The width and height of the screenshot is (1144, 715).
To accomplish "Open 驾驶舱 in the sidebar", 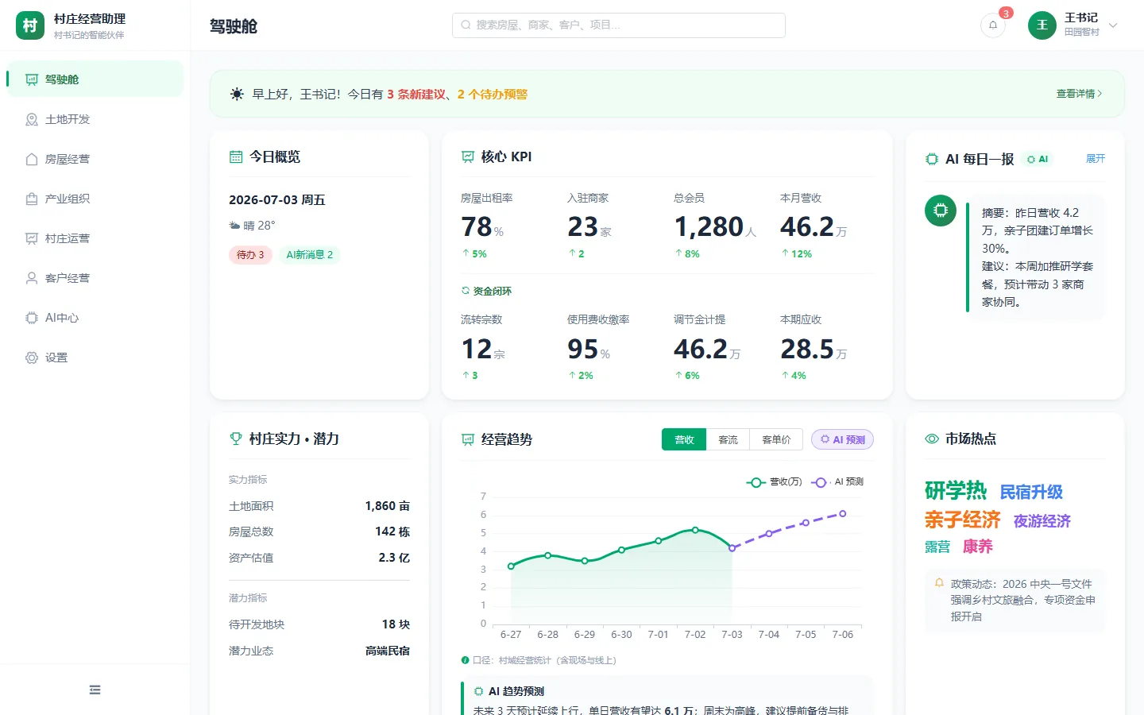I will [x=95, y=79].
